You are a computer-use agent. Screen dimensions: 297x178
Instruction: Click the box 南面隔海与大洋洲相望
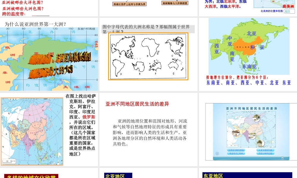pyautogui.click(x=175, y=3)
